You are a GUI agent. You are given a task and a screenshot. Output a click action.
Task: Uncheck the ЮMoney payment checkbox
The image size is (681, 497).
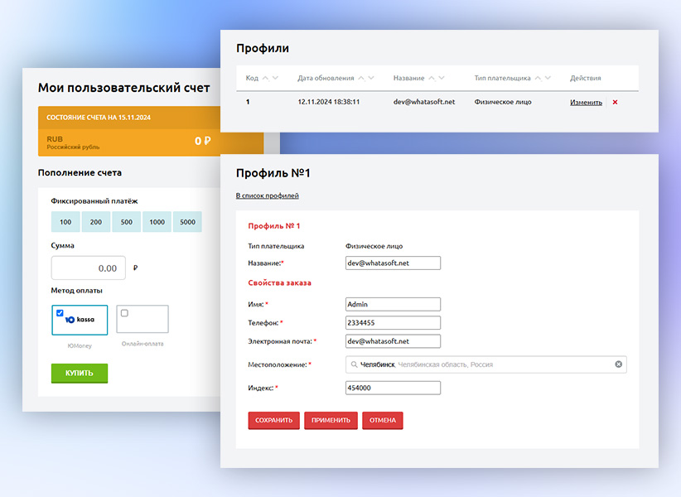60,313
